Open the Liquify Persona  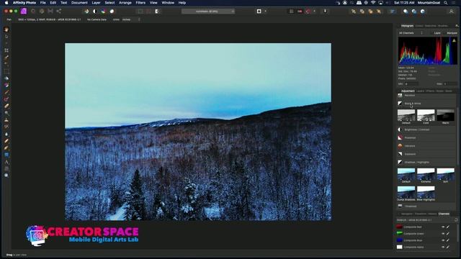pos(33,12)
